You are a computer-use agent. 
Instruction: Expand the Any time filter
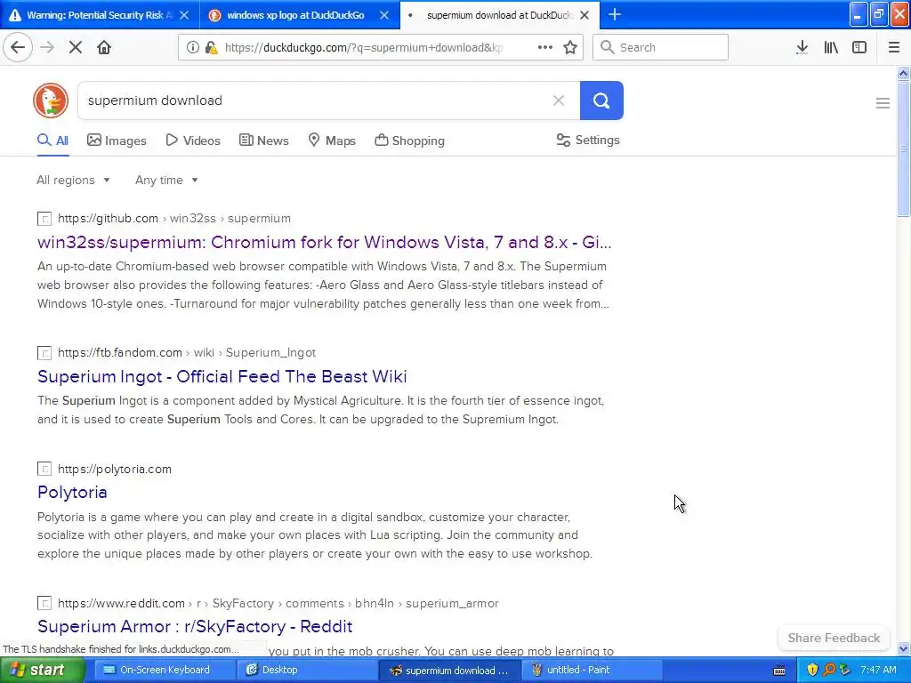coord(166,180)
